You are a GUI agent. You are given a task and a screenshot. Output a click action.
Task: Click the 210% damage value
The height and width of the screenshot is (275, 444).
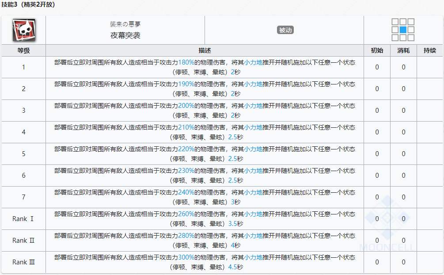186,128
